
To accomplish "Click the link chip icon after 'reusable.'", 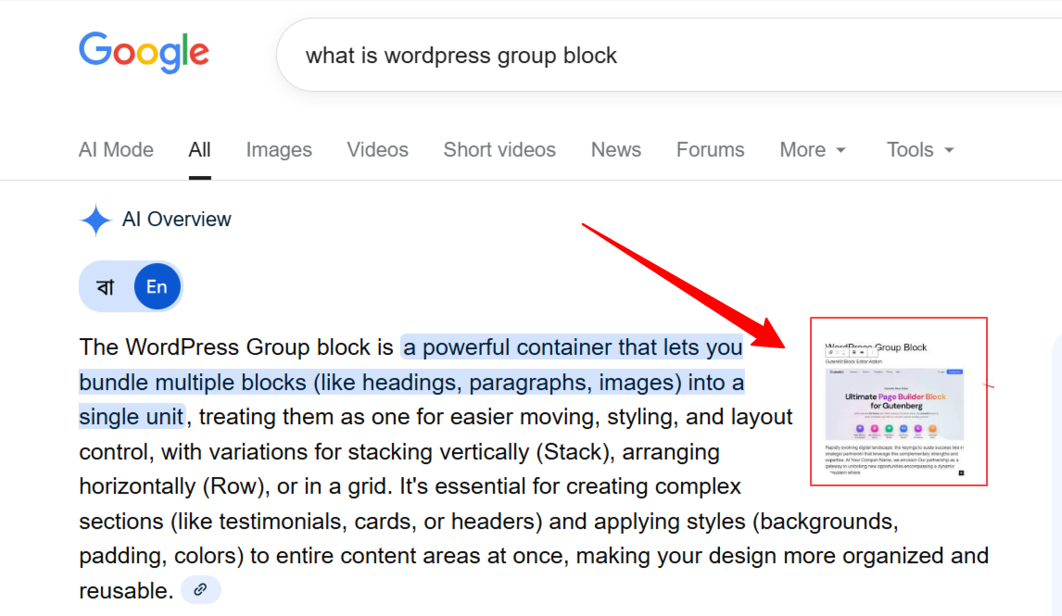I will [201, 589].
